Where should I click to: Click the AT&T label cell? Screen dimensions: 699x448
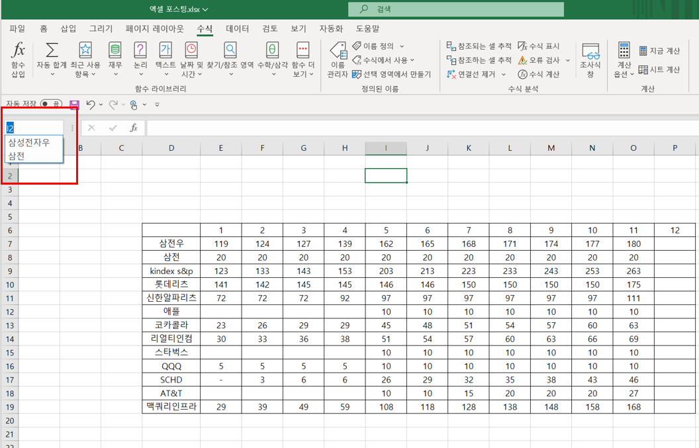pyautogui.click(x=171, y=393)
